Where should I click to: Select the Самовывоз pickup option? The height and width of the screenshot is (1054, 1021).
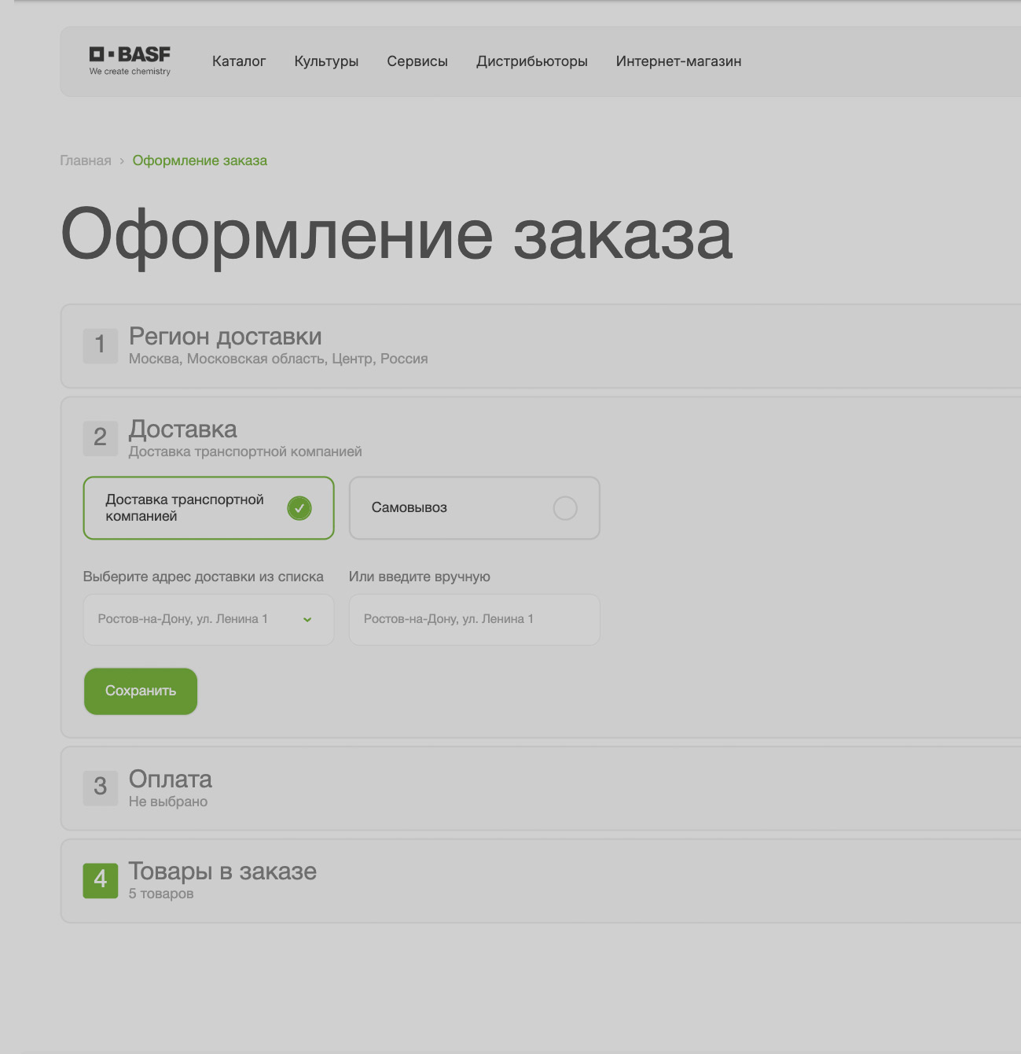[474, 508]
